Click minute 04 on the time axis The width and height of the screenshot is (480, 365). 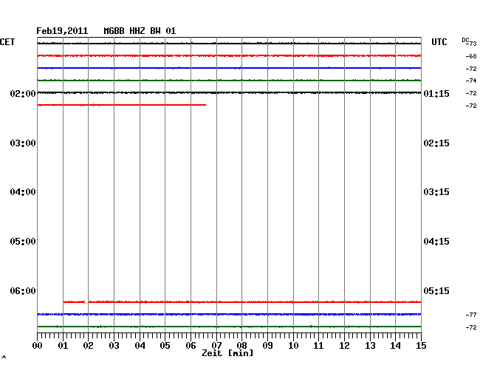140,346
